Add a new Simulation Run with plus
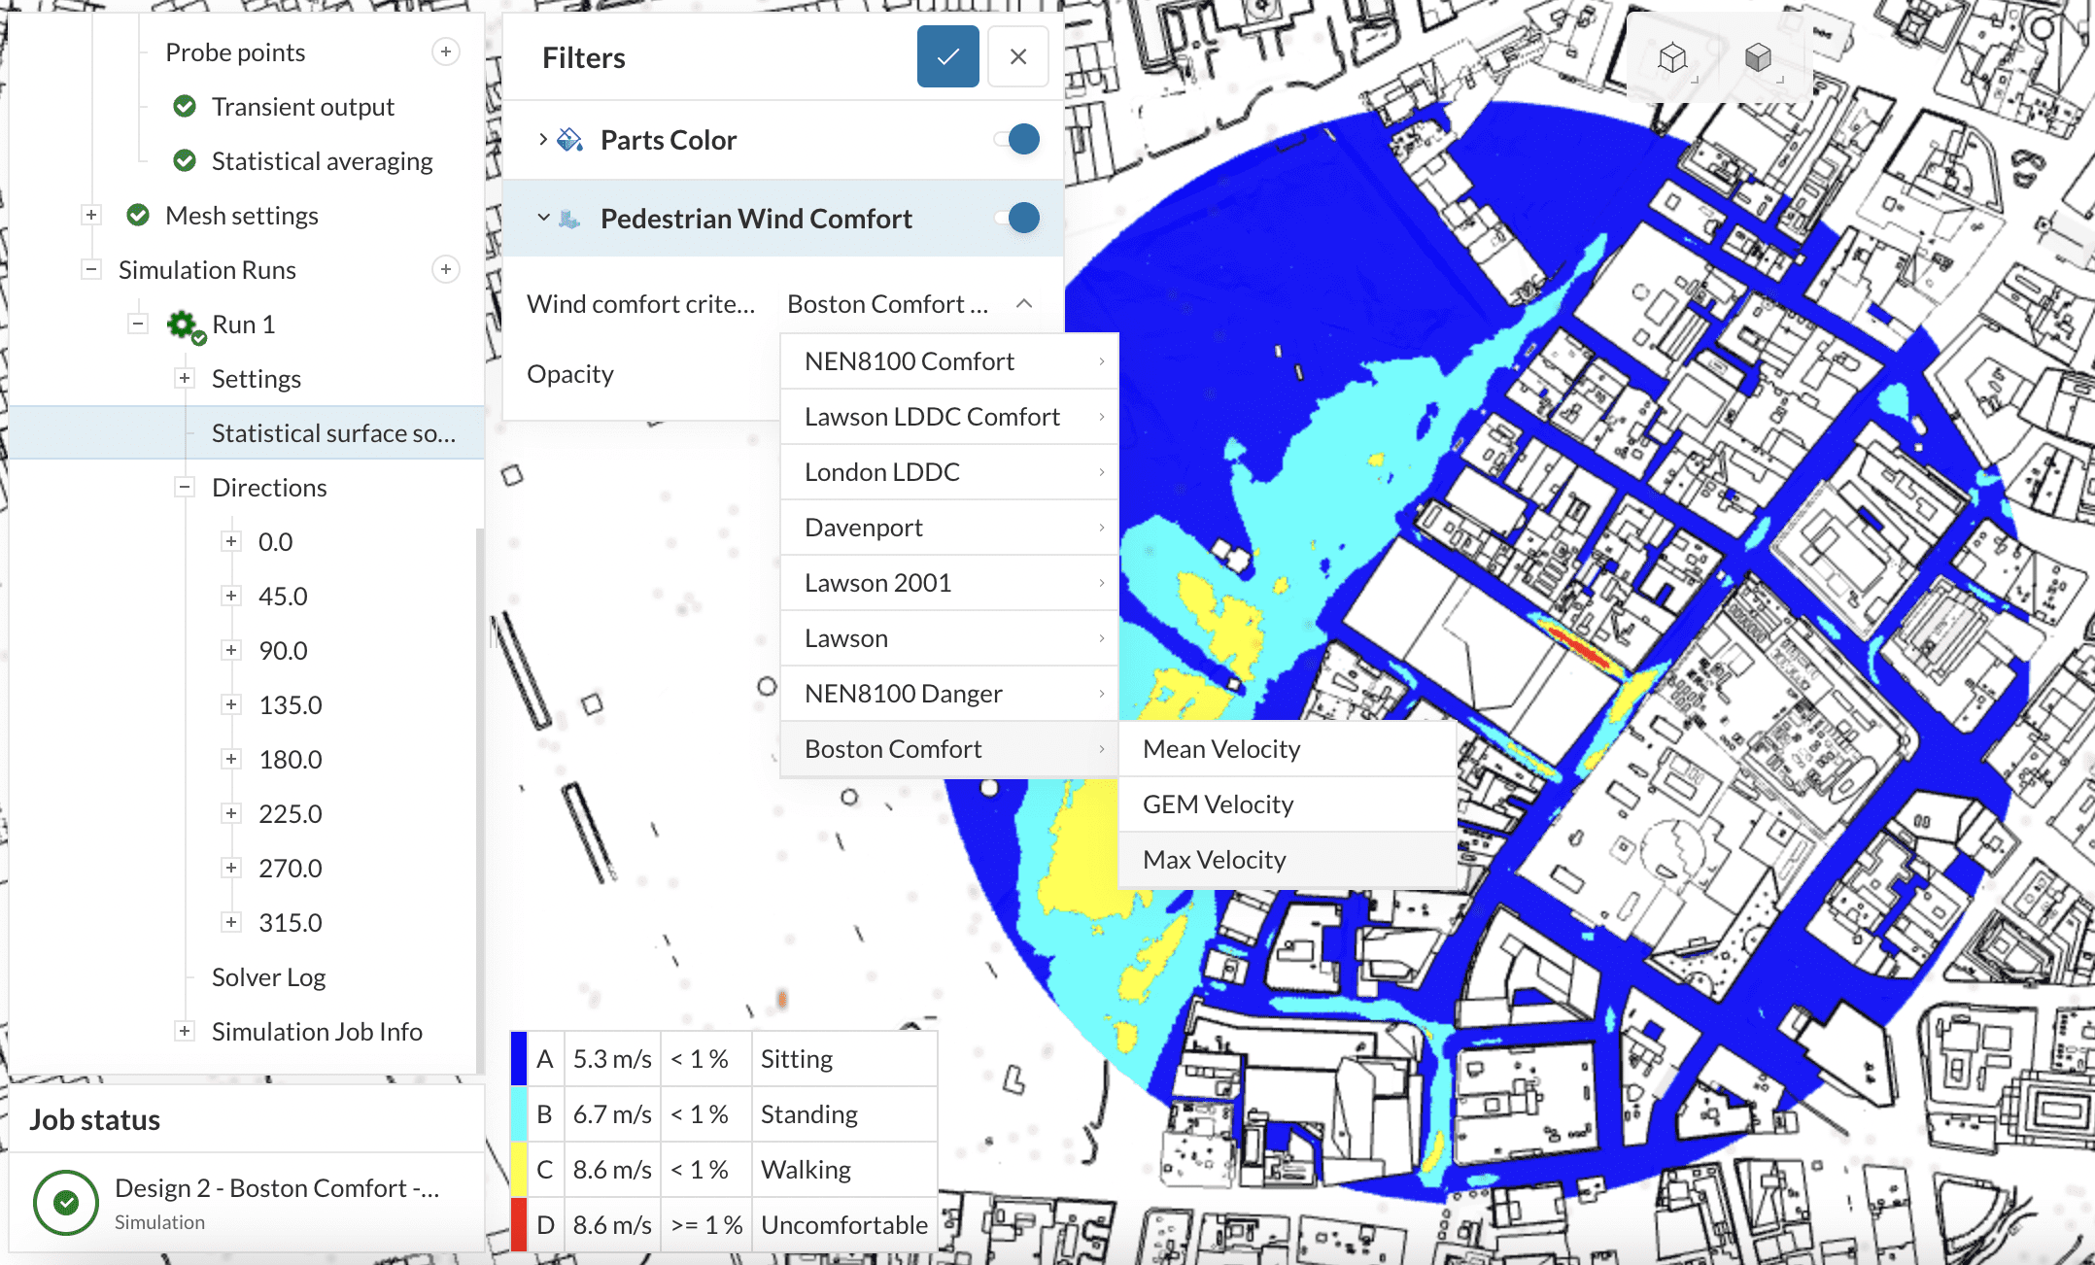The width and height of the screenshot is (2095, 1265). (x=445, y=269)
